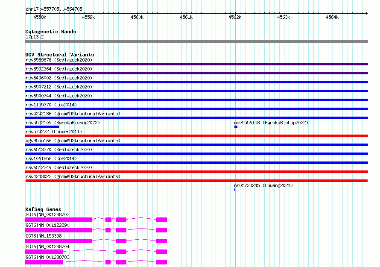This screenshot has height=267, width=380.
Task: Select the DGV Structural Variants track title
Action: 60,55
